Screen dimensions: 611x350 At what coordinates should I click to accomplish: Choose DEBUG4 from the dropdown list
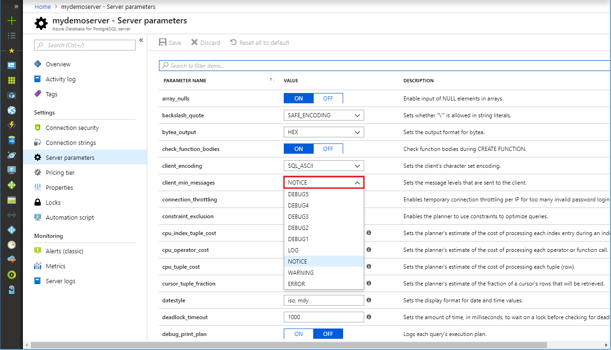[324, 205]
